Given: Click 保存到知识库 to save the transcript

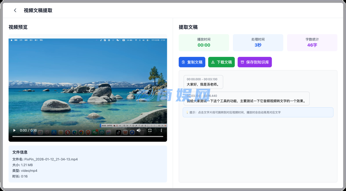Looking at the screenshot, I should pyautogui.click(x=255, y=62).
